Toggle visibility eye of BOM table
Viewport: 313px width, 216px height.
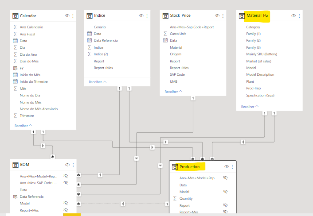(x=67, y=165)
